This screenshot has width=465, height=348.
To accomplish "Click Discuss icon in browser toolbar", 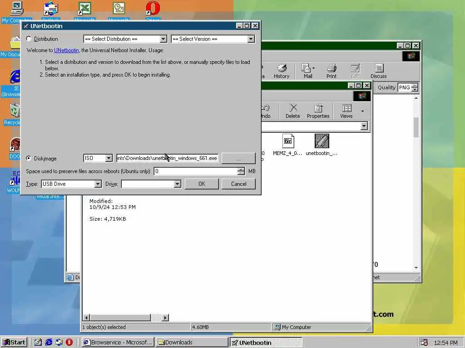I will point(379,71).
